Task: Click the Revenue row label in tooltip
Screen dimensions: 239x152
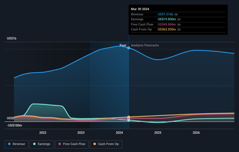Action: tap(137, 14)
